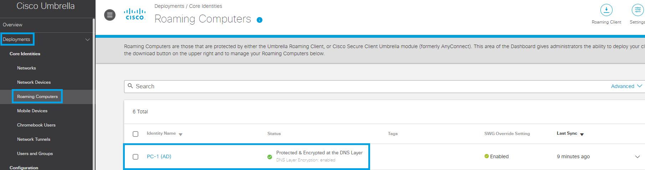The image size is (645, 170).
Task: Click the search magnifier icon
Action: pos(130,86)
